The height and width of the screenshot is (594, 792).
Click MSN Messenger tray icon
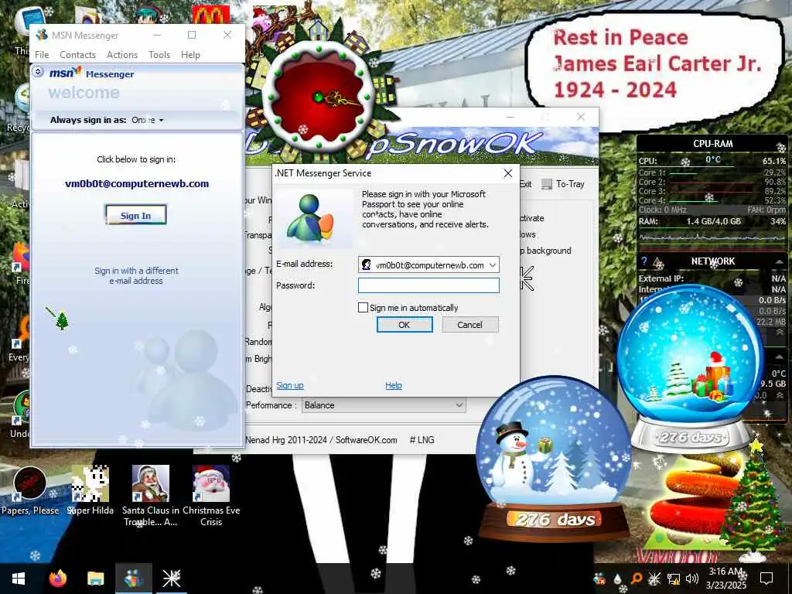tap(599, 579)
